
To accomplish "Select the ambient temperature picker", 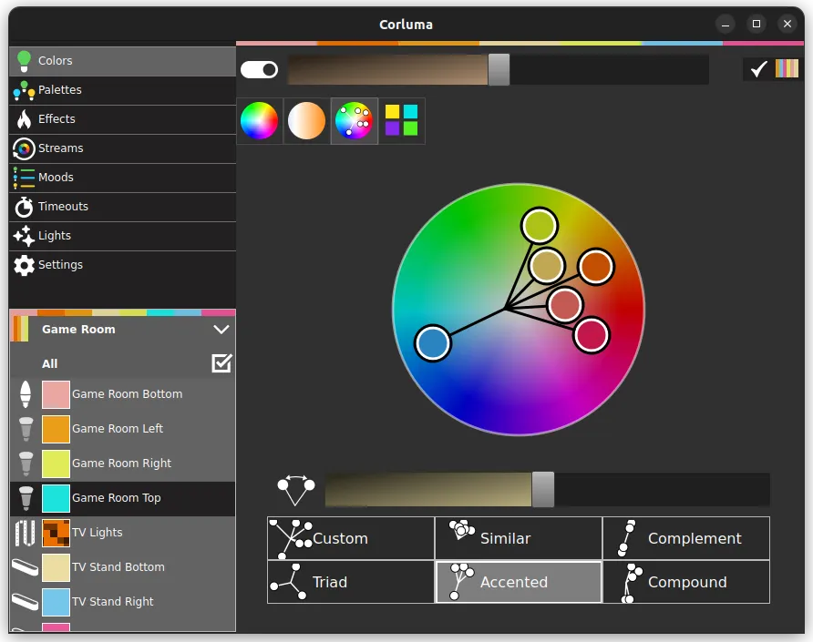I will [x=306, y=121].
